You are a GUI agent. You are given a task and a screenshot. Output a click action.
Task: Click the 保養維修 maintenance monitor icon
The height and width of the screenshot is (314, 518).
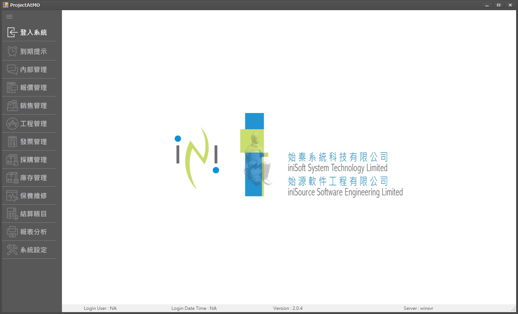pos(12,196)
